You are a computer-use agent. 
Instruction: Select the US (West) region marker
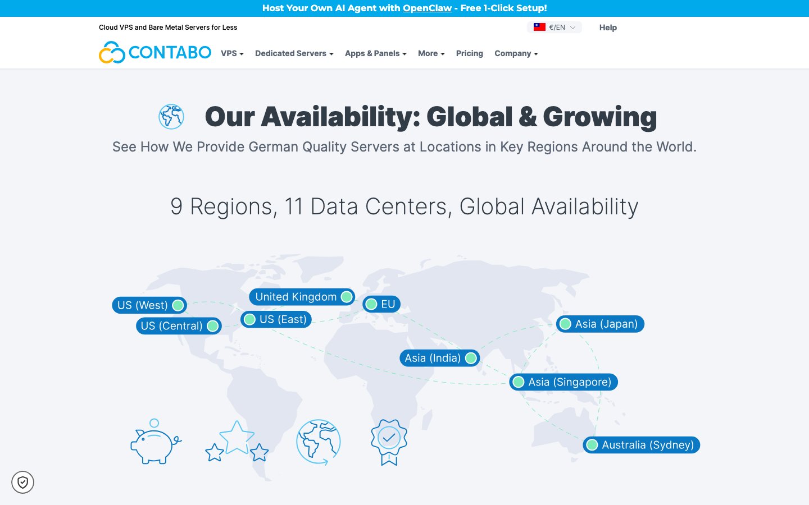click(149, 305)
